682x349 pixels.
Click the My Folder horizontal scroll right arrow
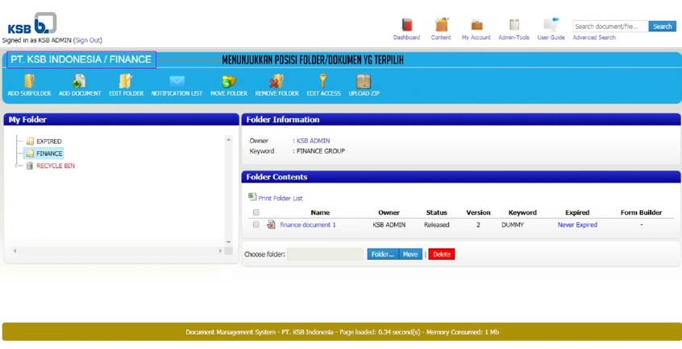click(x=219, y=251)
